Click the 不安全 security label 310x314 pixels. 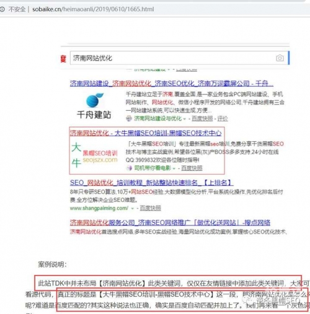(17, 9)
